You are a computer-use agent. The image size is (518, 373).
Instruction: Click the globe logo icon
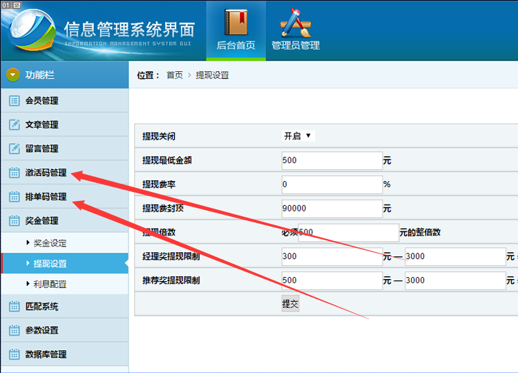pos(32,32)
